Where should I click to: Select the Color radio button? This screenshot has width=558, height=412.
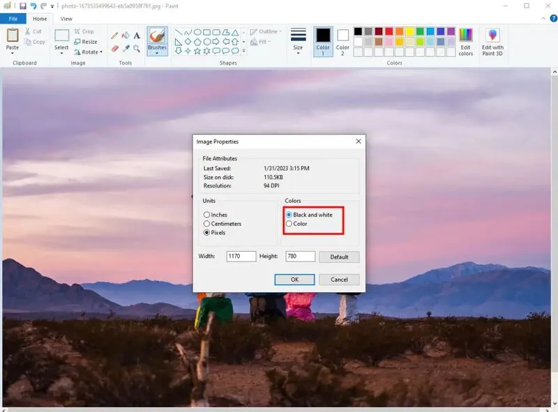click(x=289, y=224)
